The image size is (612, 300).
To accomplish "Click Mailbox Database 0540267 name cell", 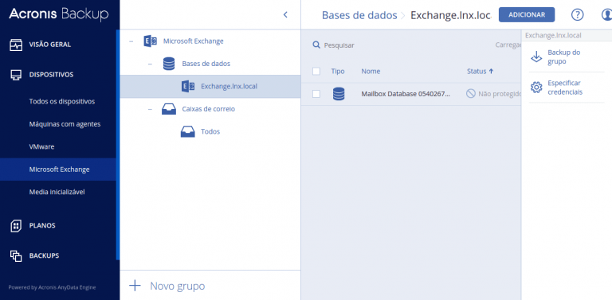I will click(x=406, y=94).
